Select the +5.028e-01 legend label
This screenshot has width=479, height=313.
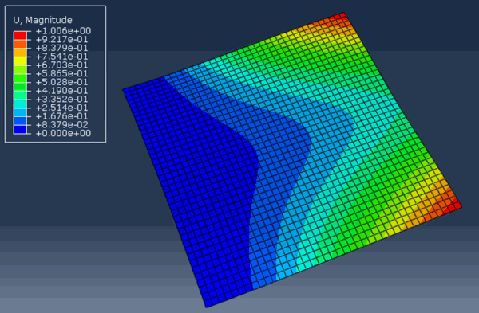click(x=61, y=82)
